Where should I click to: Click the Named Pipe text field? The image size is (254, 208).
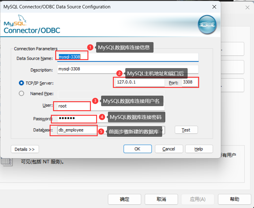pyautogui.click(x=111, y=94)
